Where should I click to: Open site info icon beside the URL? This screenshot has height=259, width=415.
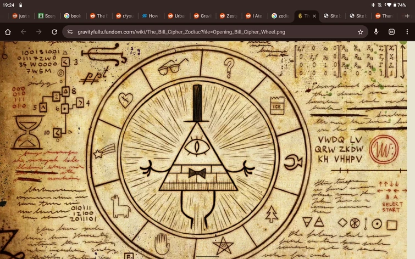click(x=70, y=32)
